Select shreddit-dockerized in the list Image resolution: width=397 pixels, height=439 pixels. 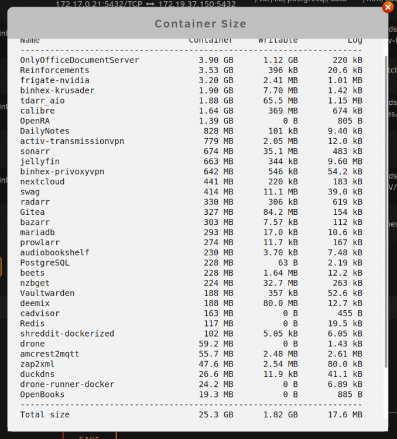click(x=67, y=334)
